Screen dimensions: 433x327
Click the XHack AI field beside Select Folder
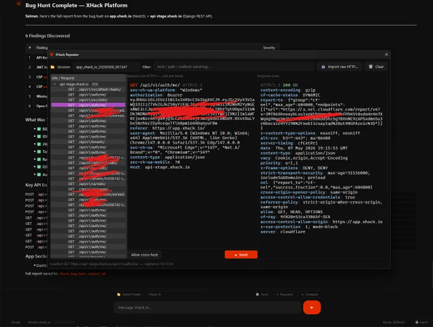coord(176,295)
